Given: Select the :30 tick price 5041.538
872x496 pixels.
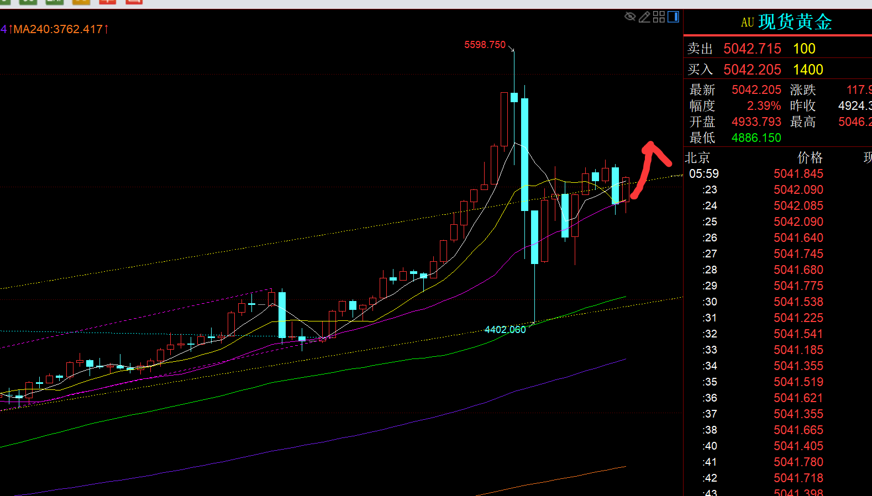Looking at the screenshot, I should point(799,302).
